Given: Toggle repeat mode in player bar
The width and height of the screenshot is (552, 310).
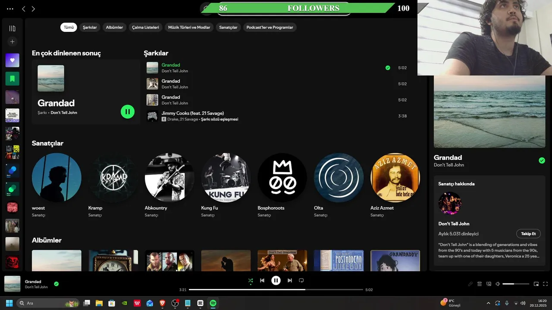Looking at the screenshot, I should coord(301,280).
